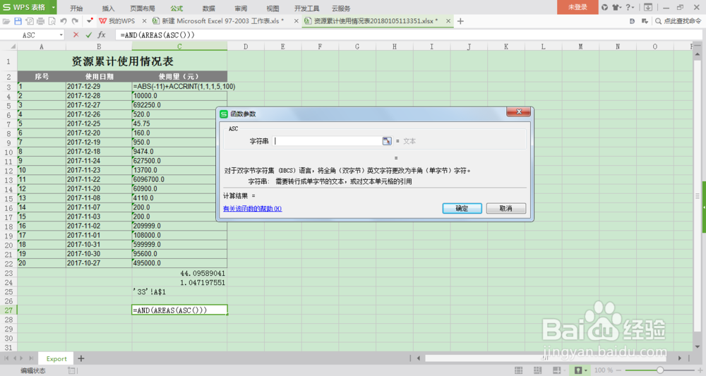
Task: Click cell containing 44.09589041
Action: point(179,273)
